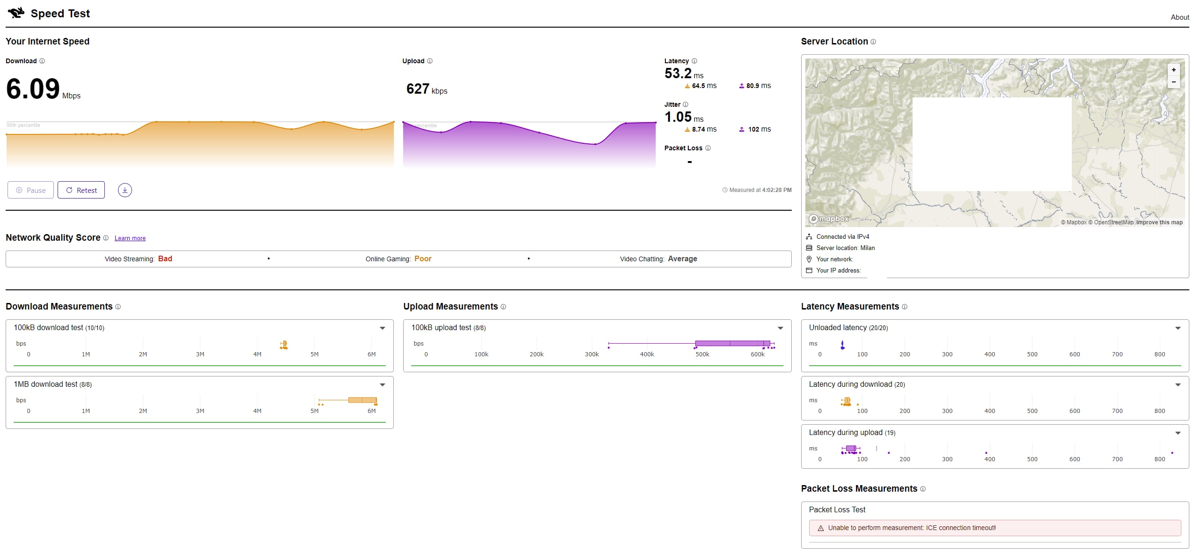Screen dimensions: 1194x553
Task: Click the Upload info icon
Action: [x=430, y=61]
